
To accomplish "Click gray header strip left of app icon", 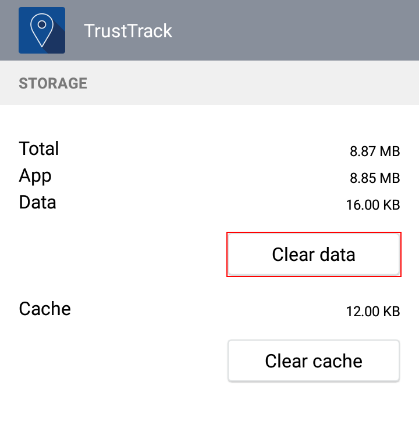I will click(9, 31).
